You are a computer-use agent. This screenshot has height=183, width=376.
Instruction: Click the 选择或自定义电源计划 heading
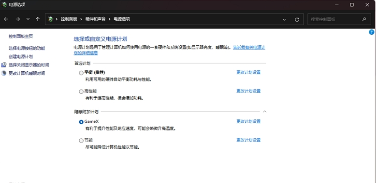(x=100, y=39)
